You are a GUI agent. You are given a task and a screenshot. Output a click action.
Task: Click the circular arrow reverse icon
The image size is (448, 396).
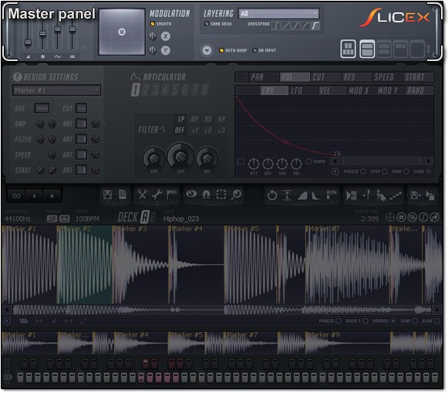272,195
